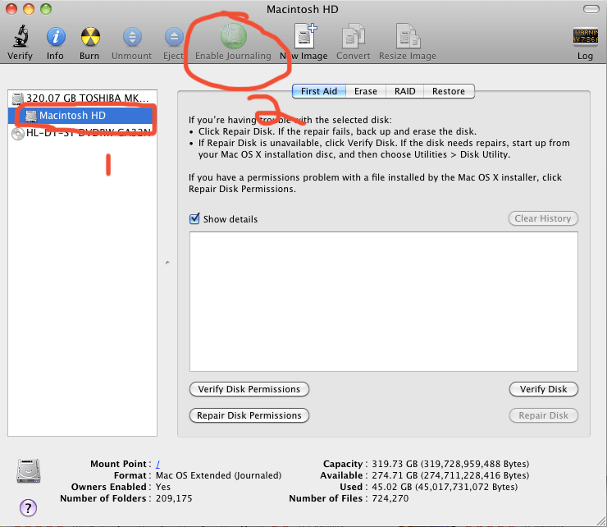This screenshot has height=527, width=607.
Task: Click the toolbar pill button in title bar
Action: pos(591,9)
